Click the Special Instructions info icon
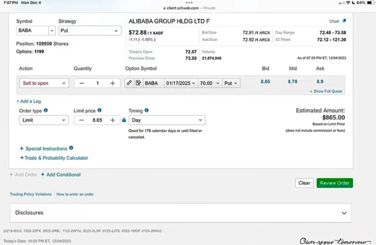Screen dimensions: 376x245 pos(71,148)
